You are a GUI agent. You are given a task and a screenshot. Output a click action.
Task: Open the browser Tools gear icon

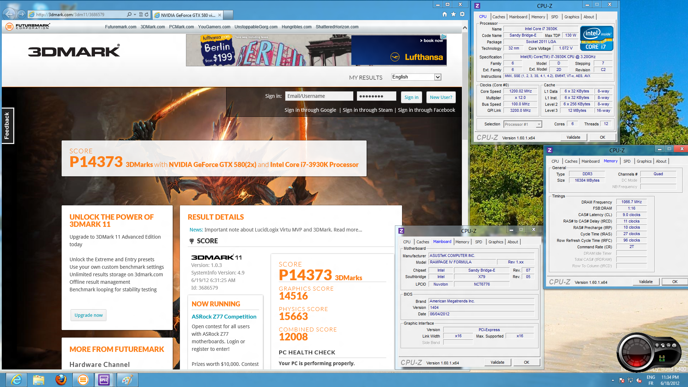(x=462, y=14)
